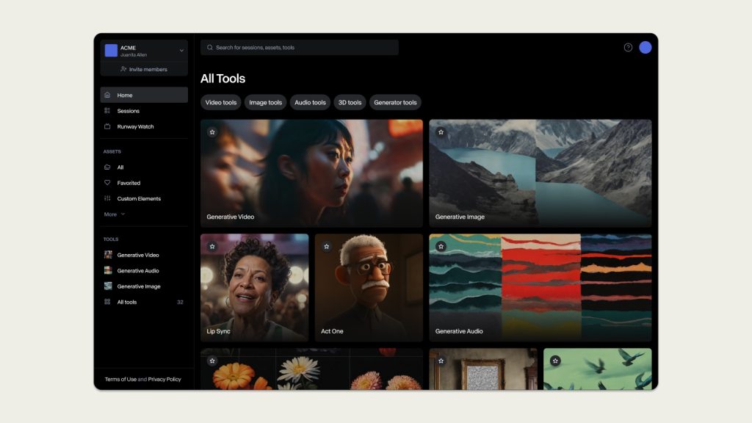Click the Home icon in sidebar
Viewport: 752px width, 423px height.
coord(107,95)
